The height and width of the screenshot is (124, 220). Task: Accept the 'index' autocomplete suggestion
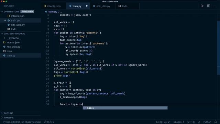125,108
